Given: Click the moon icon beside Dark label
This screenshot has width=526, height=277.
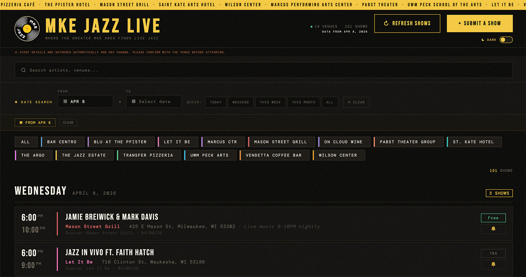Looking at the screenshot, I should click(483, 40).
